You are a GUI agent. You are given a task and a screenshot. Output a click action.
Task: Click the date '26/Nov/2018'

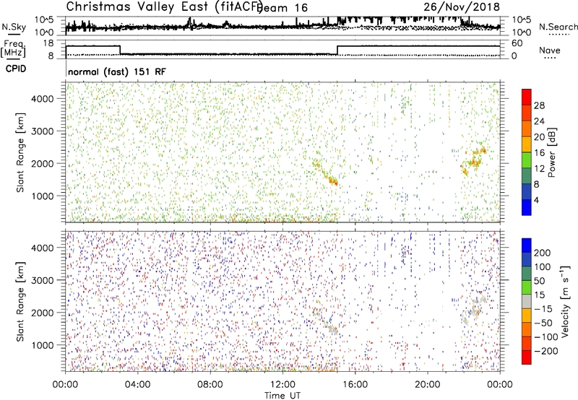[462, 6]
